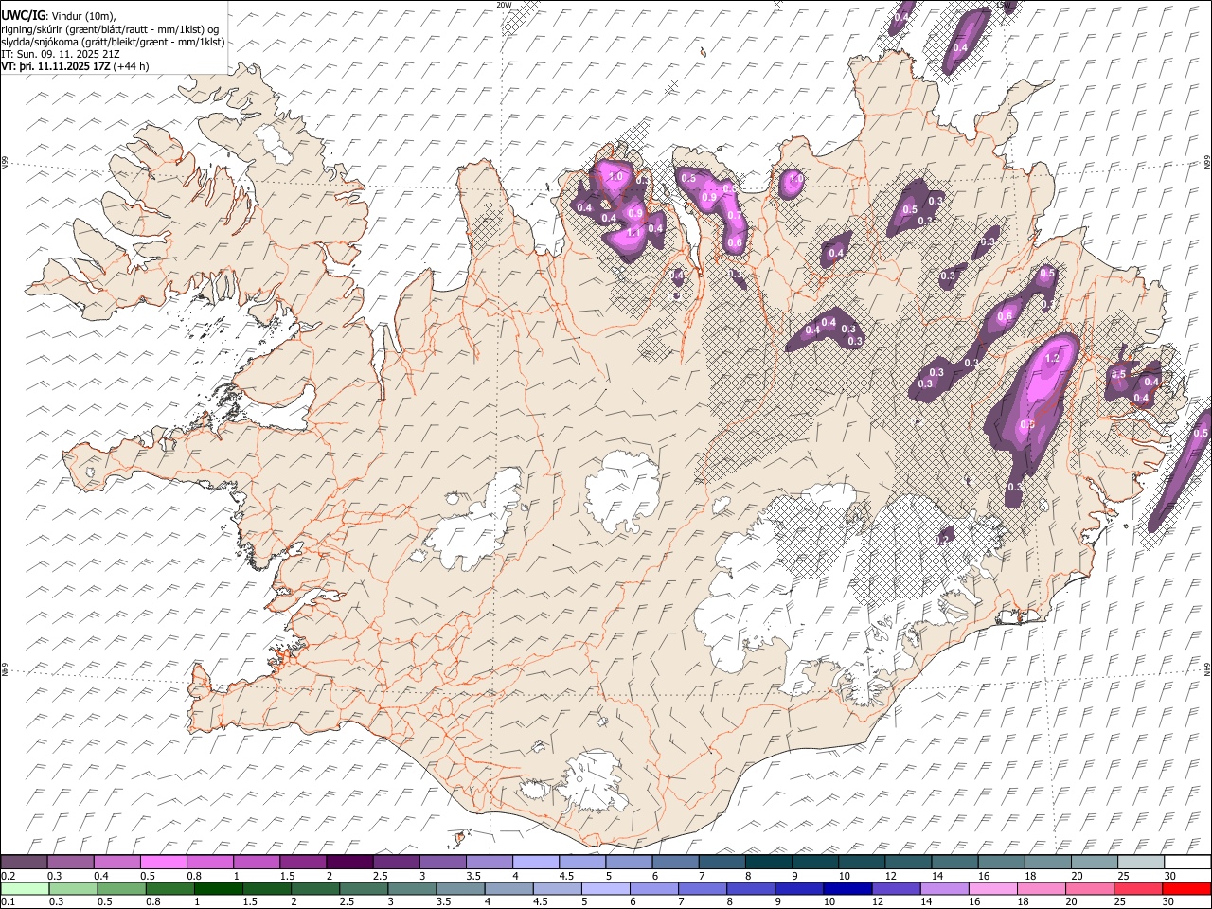Pick the white 30 snow legend swatch
The width and height of the screenshot is (1212, 909).
click(x=1187, y=862)
